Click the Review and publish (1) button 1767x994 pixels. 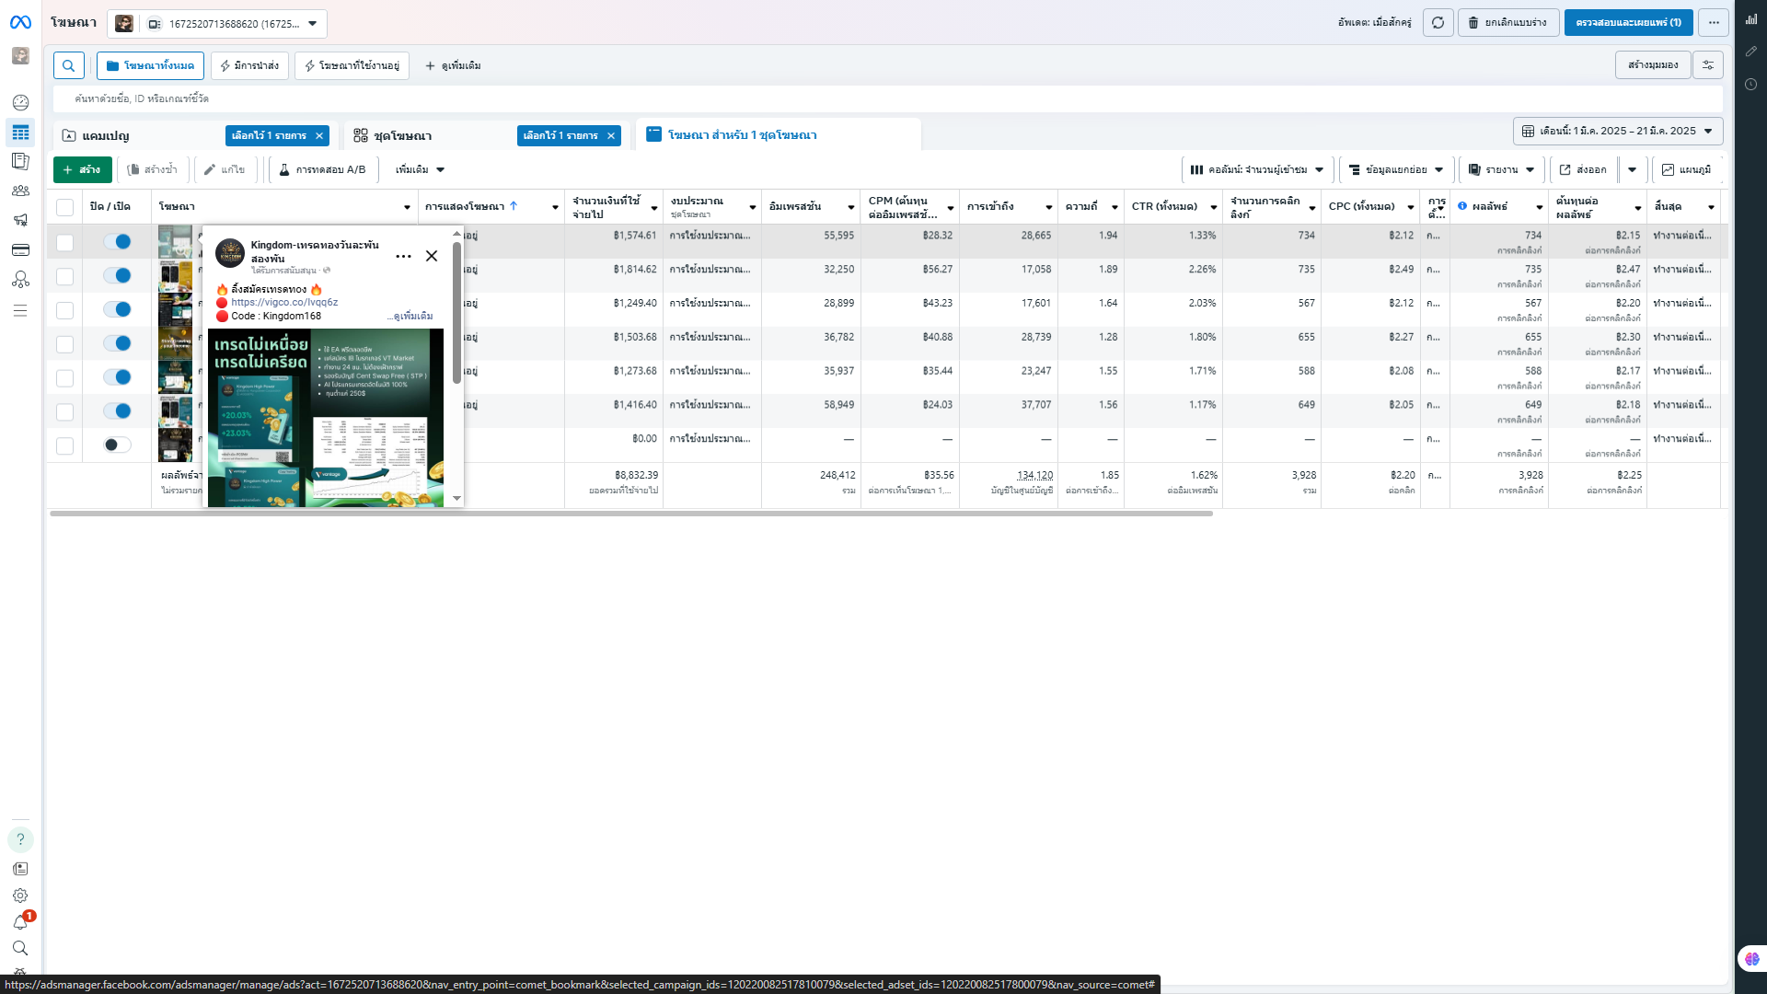[x=1628, y=22]
